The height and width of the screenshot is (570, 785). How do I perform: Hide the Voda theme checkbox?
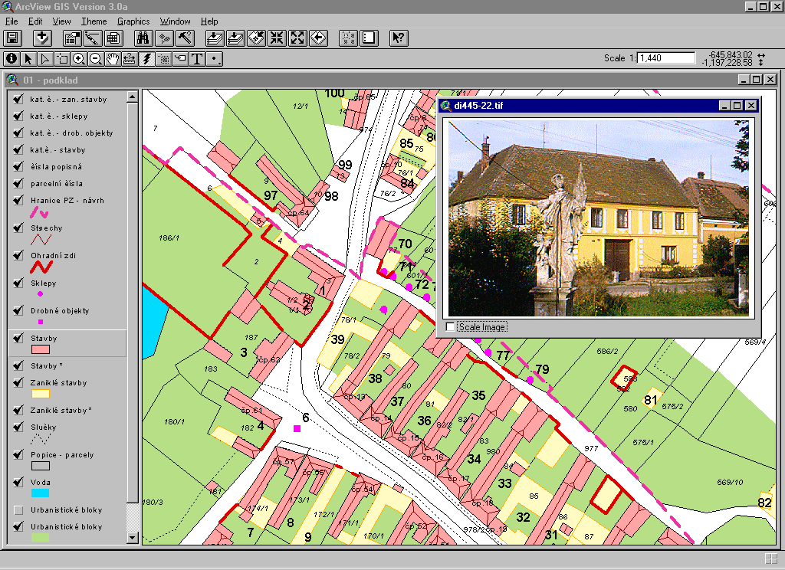point(18,482)
